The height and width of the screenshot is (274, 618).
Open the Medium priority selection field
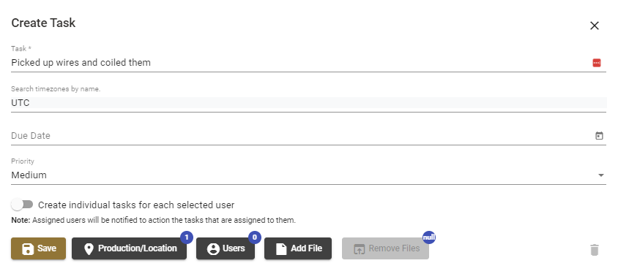(308, 175)
